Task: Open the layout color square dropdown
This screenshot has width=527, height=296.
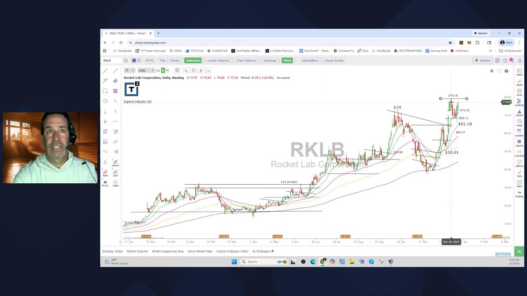Action: pyautogui.click(x=136, y=60)
